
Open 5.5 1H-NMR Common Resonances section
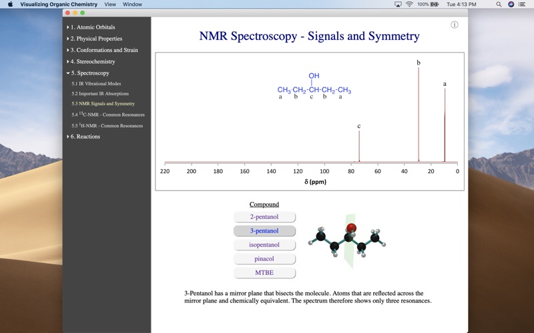coord(107,125)
